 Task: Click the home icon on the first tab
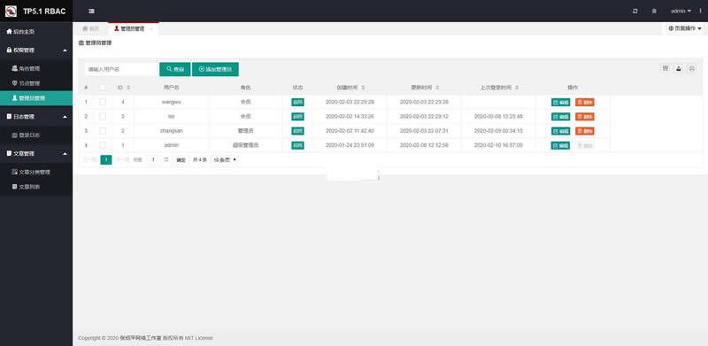click(x=85, y=28)
